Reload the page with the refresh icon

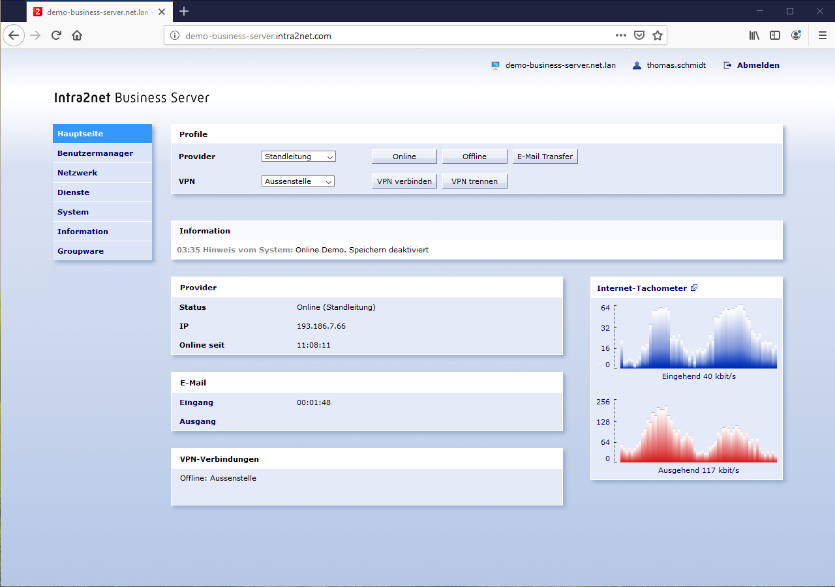tap(56, 35)
